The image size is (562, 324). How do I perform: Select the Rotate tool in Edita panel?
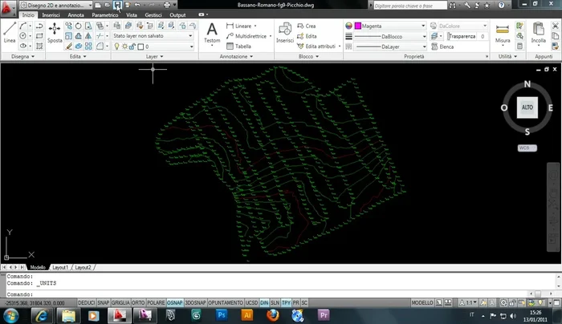click(x=78, y=26)
